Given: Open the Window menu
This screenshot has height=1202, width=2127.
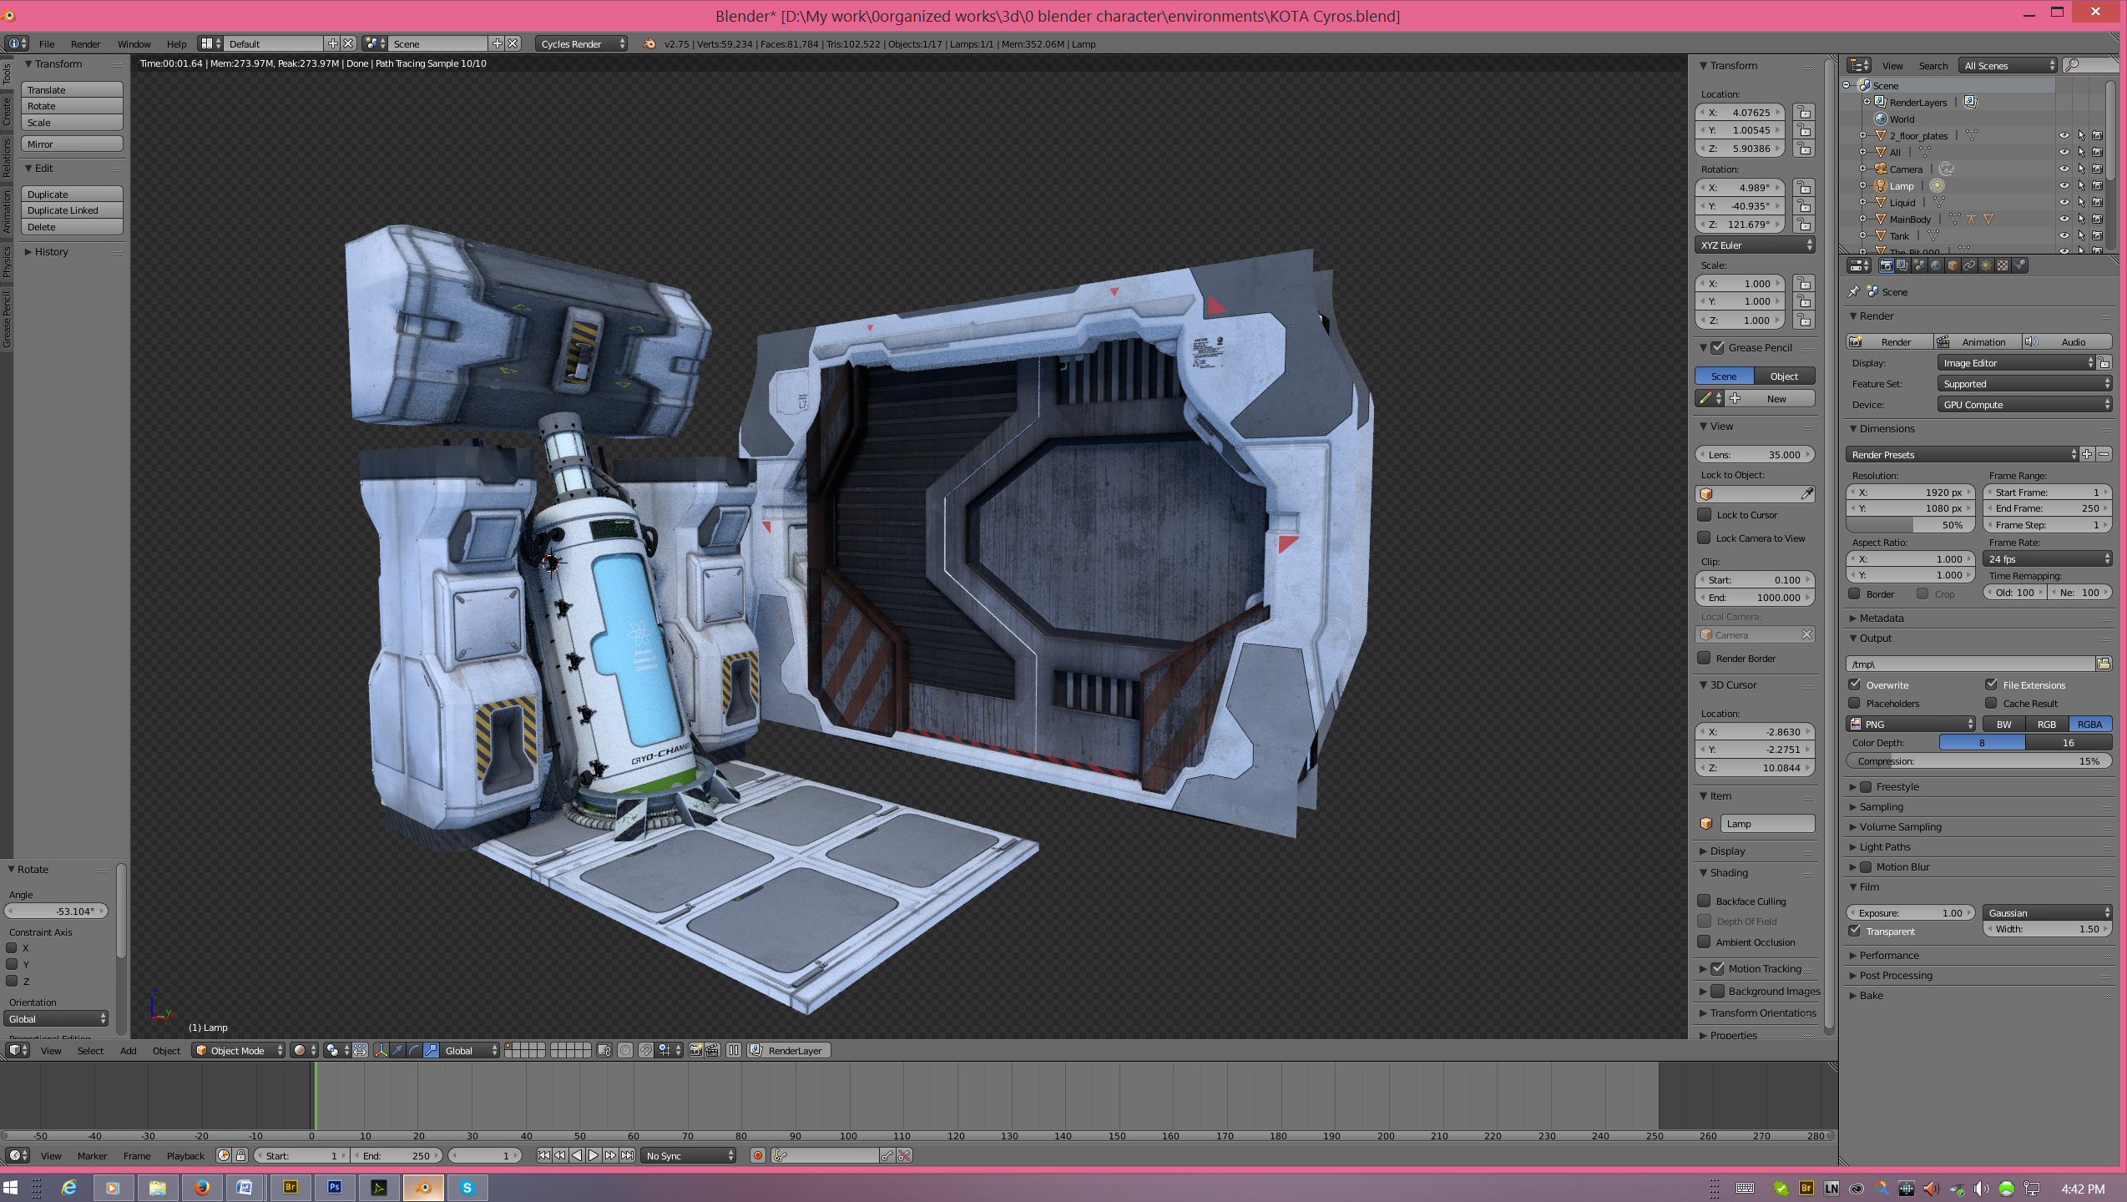Looking at the screenshot, I should click(x=134, y=43).
